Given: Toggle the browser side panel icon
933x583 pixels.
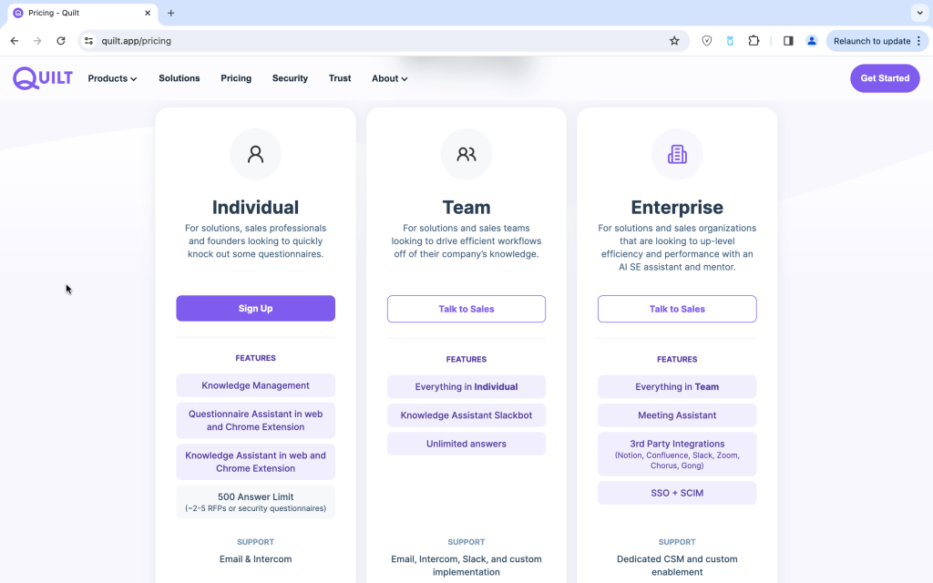Looking at the screenshot, I should 788,41.
